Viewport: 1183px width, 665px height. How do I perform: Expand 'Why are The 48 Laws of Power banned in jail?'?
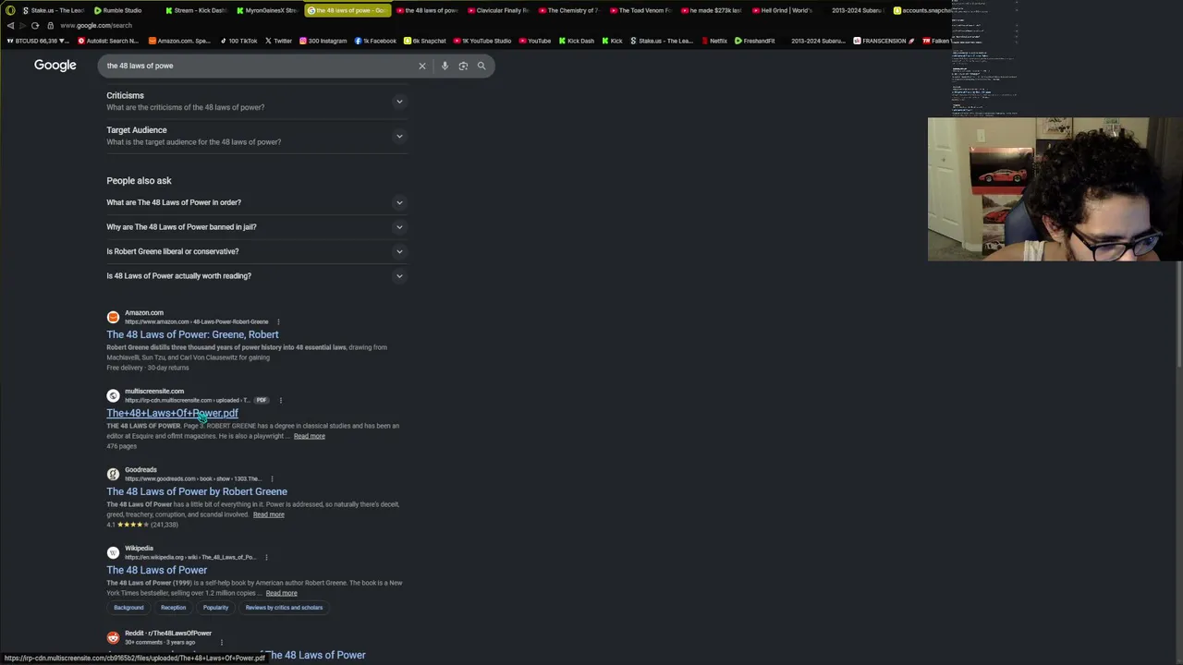[256, 227]
